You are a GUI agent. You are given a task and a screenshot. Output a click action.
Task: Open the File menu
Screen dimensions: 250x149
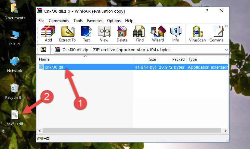(41, 21)
